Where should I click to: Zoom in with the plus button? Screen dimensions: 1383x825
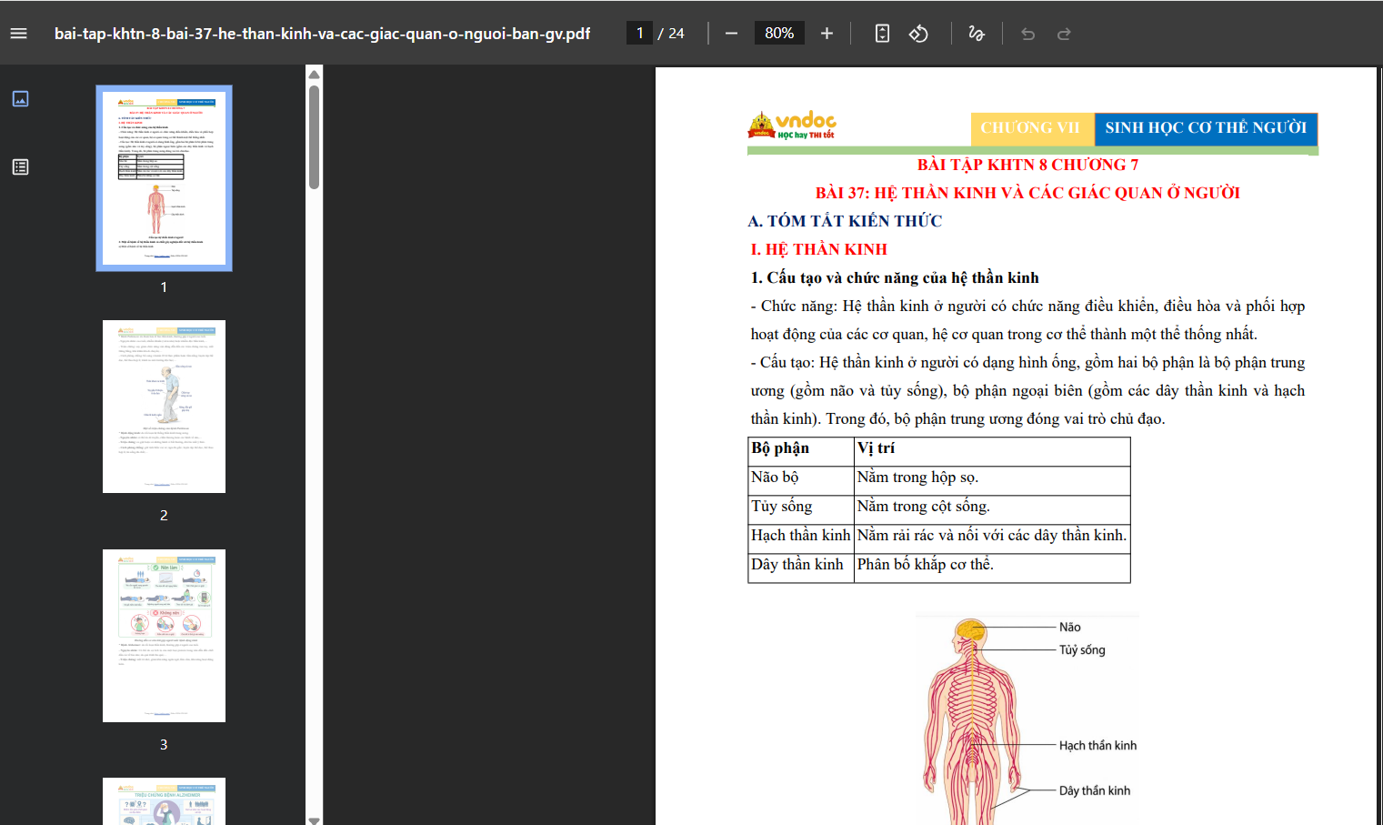(x=827, y=34)
